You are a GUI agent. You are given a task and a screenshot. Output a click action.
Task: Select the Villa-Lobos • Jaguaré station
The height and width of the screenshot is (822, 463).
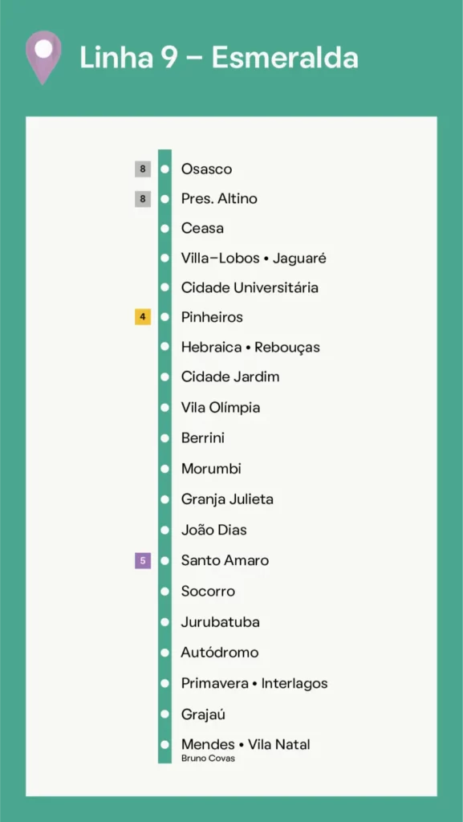254,258
